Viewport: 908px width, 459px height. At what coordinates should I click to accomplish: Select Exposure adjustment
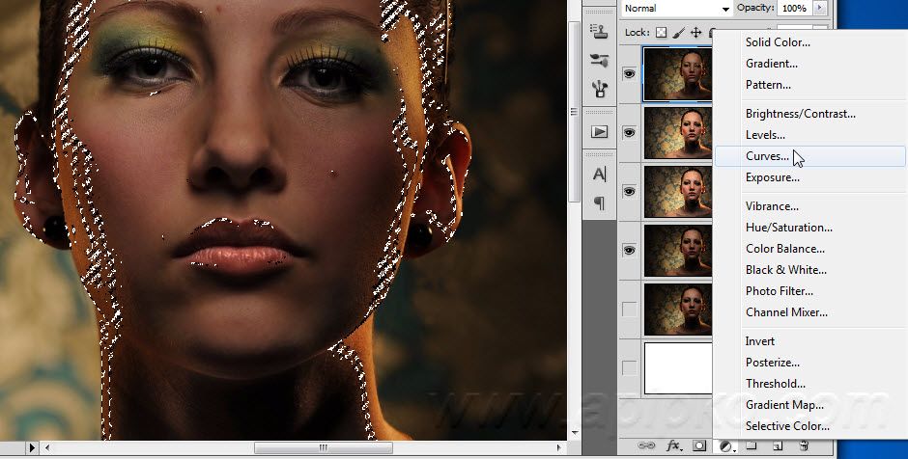pyautogui.click(x=773, y=177)
